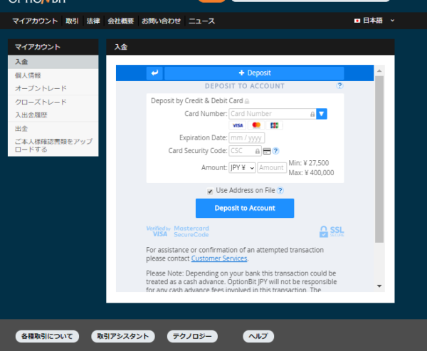This screenshot has width=427, height=351.
Task: Click the JCB card logo
Action: coord(275,125)
